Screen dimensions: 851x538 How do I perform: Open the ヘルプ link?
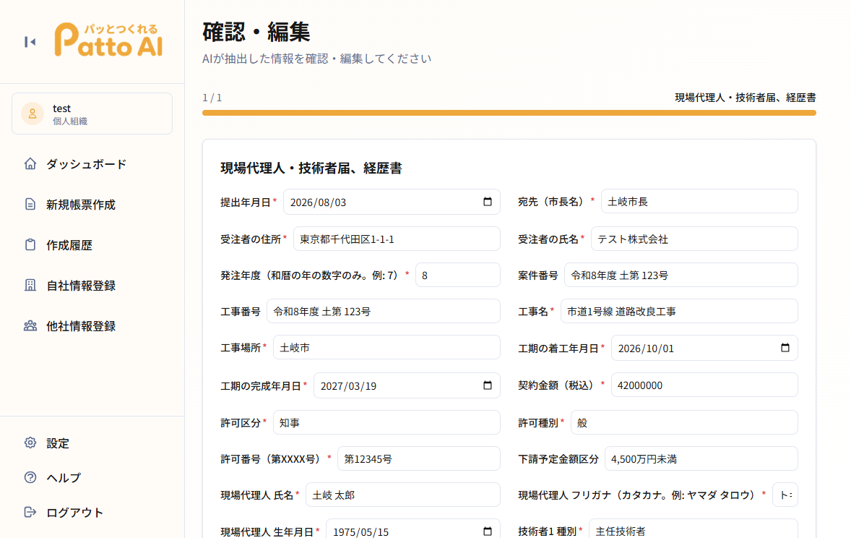coord(92,477)
